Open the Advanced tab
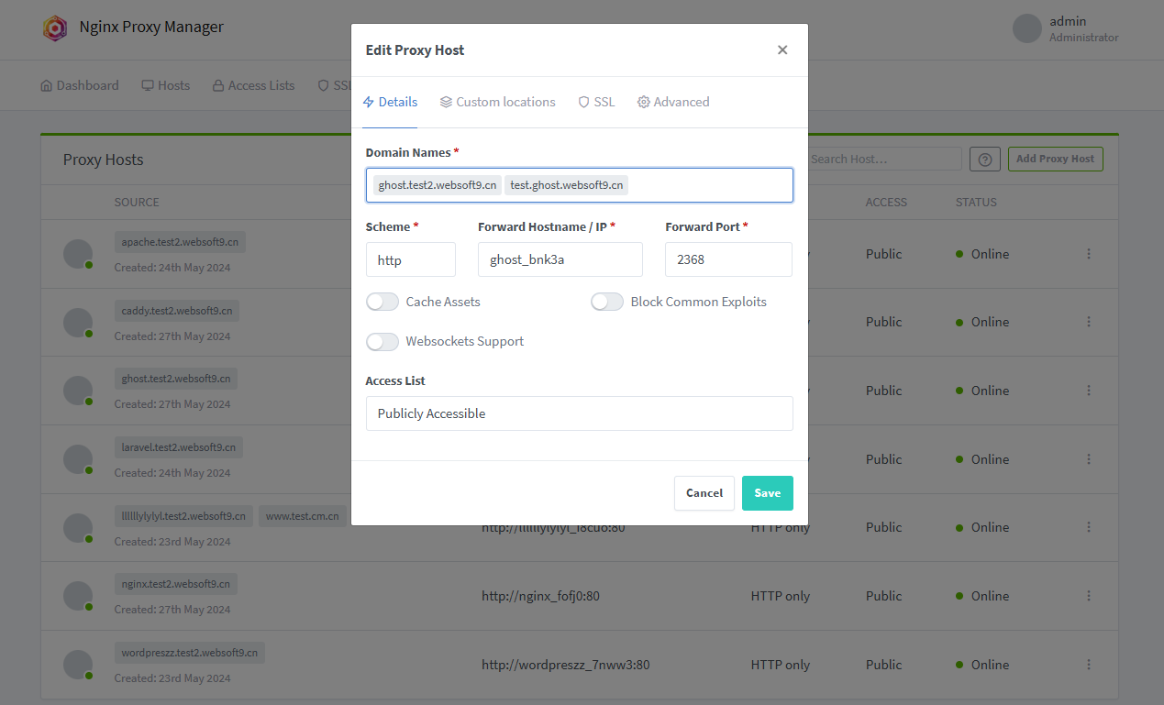1164x705 pixels. (x=673, y=102)
